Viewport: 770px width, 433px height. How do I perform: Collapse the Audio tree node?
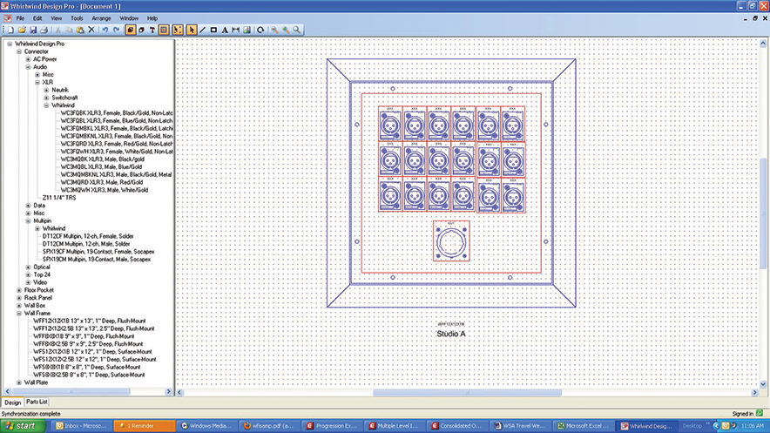point(28,67)
